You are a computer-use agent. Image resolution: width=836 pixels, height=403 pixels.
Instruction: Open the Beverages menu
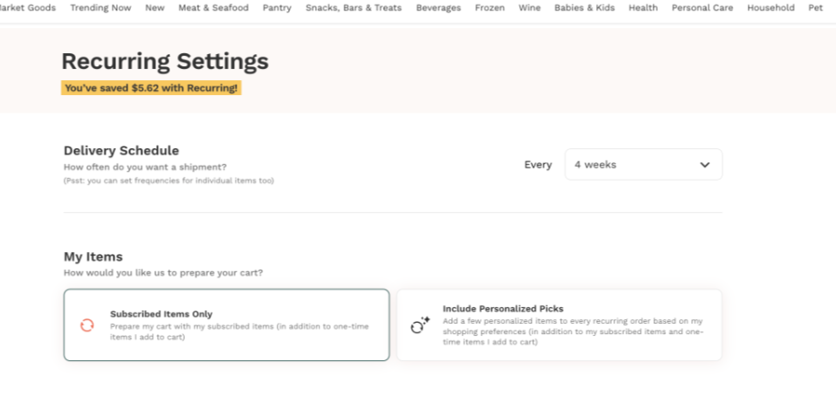tap(438, 8)
